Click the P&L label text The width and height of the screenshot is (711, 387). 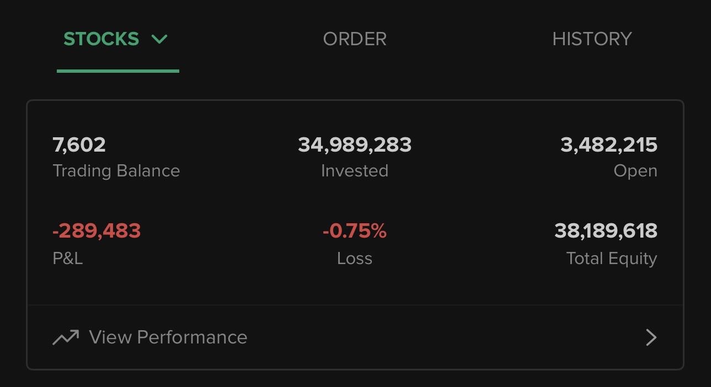pyautogui.click(x=68, y=259)
